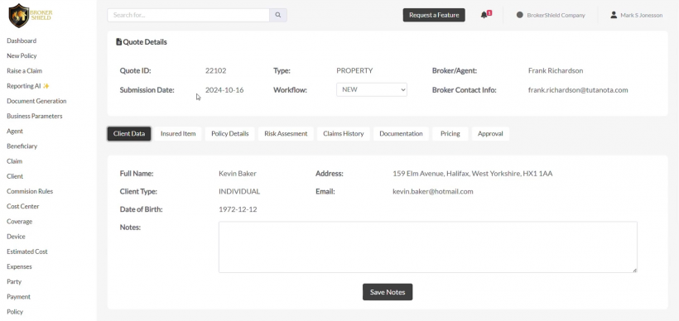Open Party in the sidebar
Screen dimensions: 679x321
click(14, 281)
